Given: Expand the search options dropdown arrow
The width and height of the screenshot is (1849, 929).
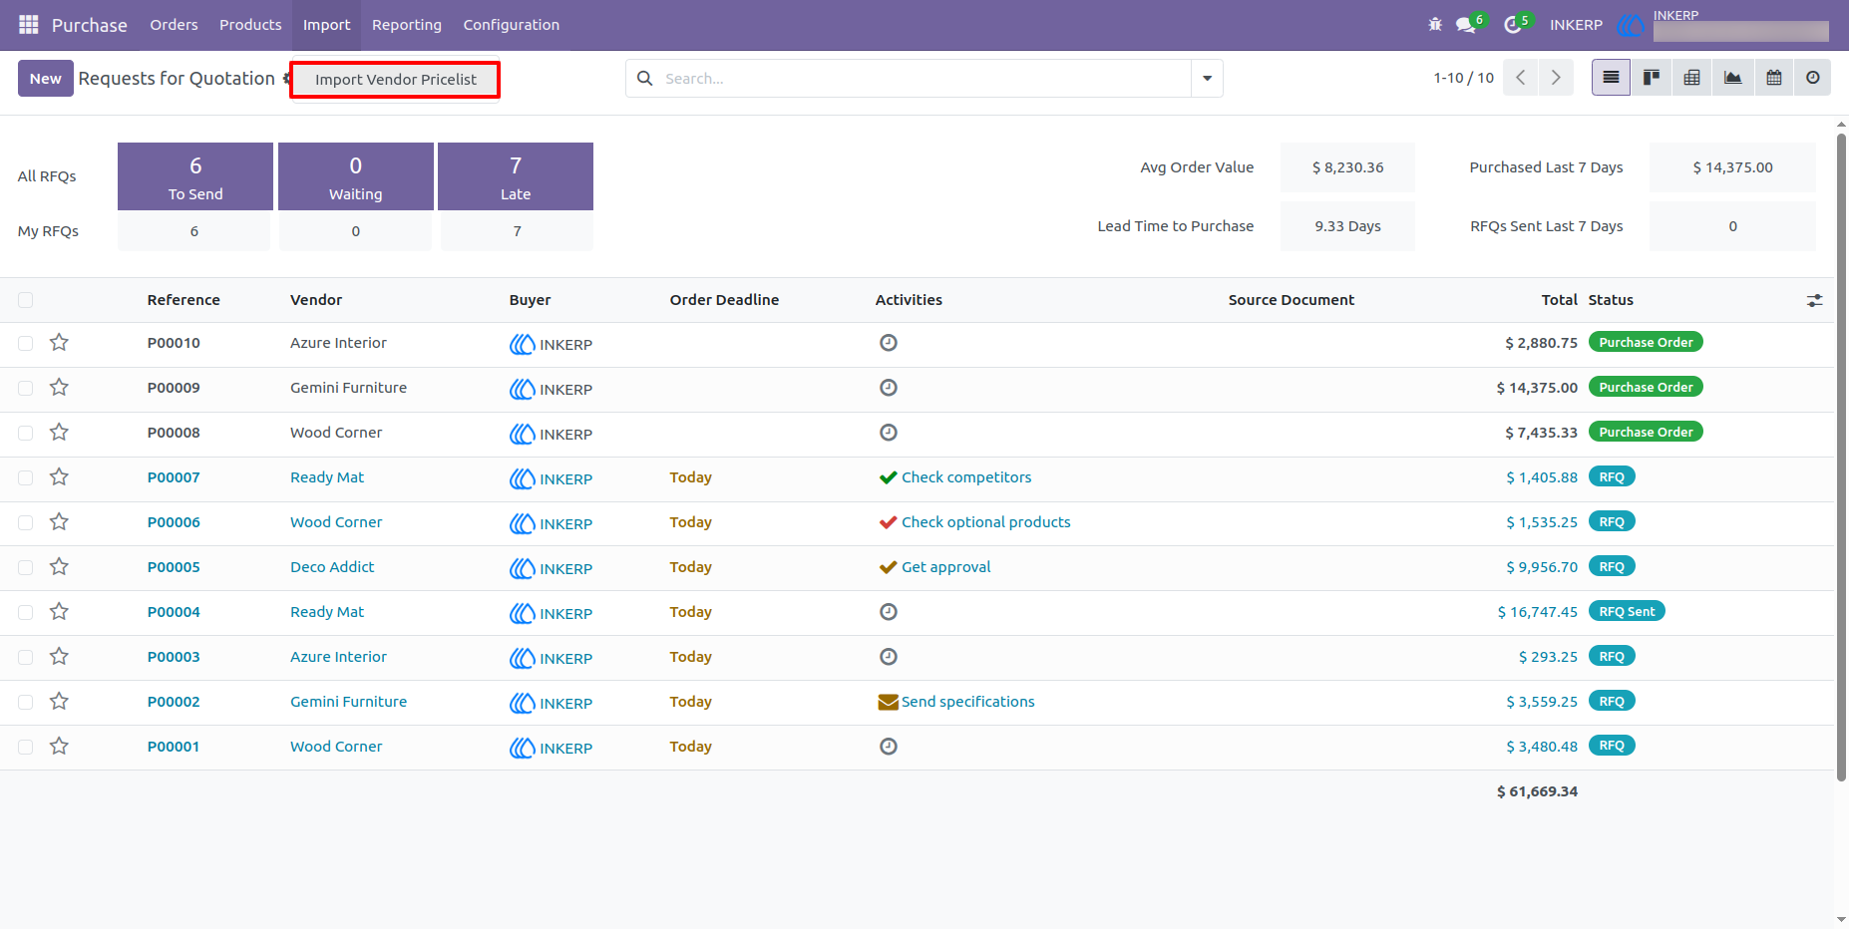Looking at the screenshot, I should 1207,78.
